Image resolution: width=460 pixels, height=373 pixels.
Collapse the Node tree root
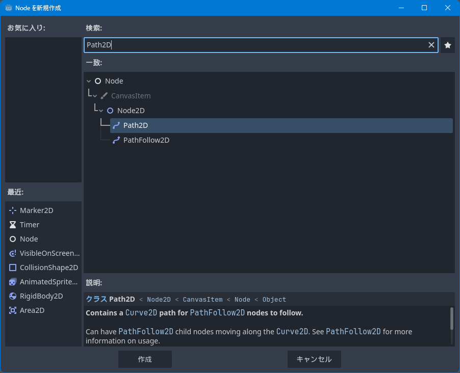click(x=89, y=81)
